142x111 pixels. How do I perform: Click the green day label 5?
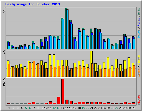(26, 108)
